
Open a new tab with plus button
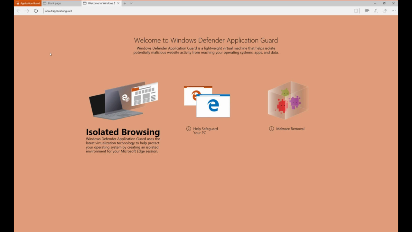click(x=125, y=3)
